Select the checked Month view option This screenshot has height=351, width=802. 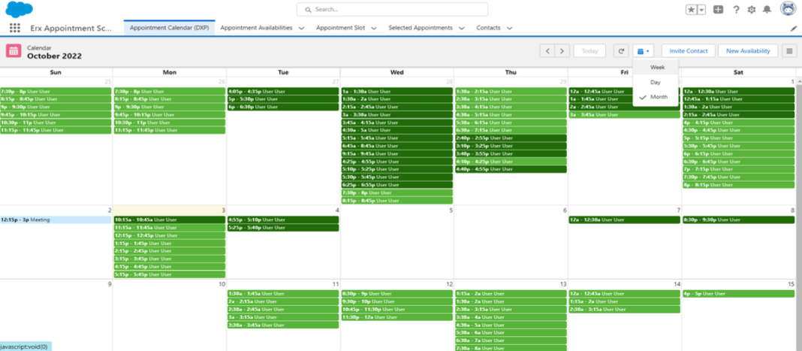[658, 97]
